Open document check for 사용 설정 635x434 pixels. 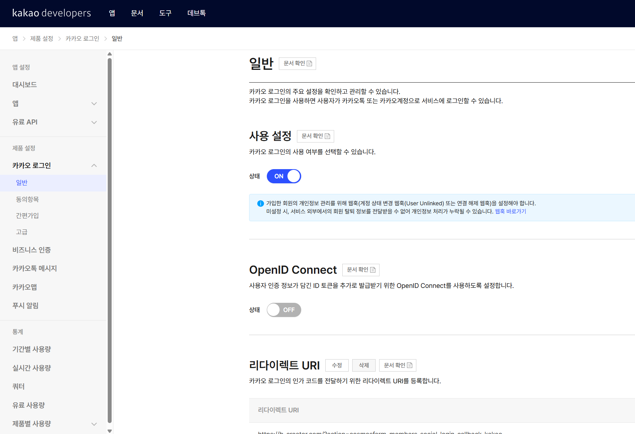(315, 136)
